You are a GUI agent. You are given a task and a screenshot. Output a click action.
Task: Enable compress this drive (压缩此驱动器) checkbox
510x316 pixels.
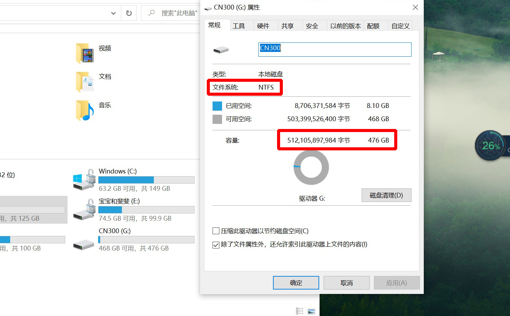click(216, 231)
